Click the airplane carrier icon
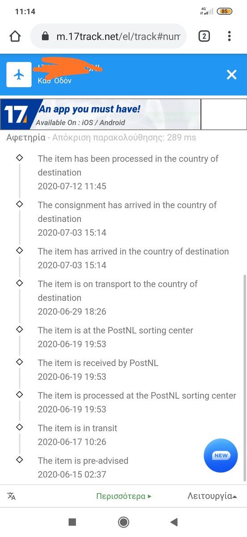This screenshot has height=537, width=247. [x=19, y=75]
